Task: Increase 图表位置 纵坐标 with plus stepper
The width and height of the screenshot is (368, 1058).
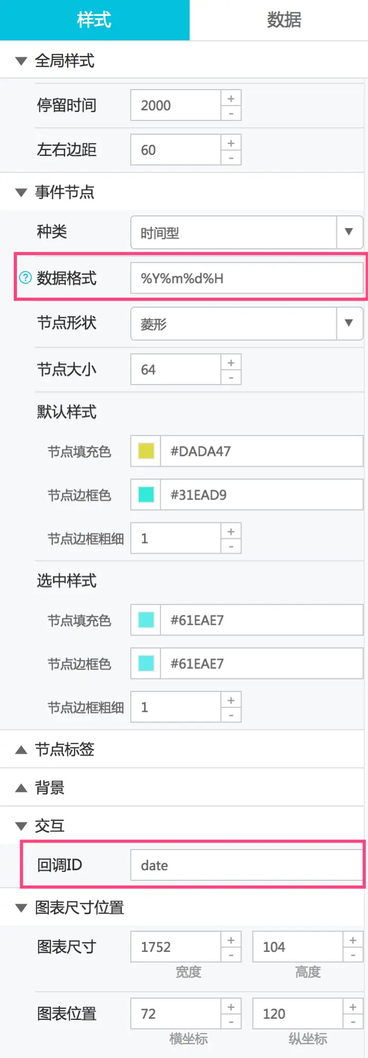Action: click(x=353, y=1007)
